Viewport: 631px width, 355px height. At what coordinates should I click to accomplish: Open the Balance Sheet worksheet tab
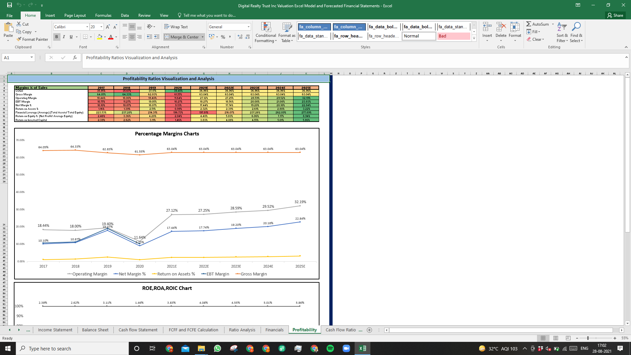[x=95, y=330]
